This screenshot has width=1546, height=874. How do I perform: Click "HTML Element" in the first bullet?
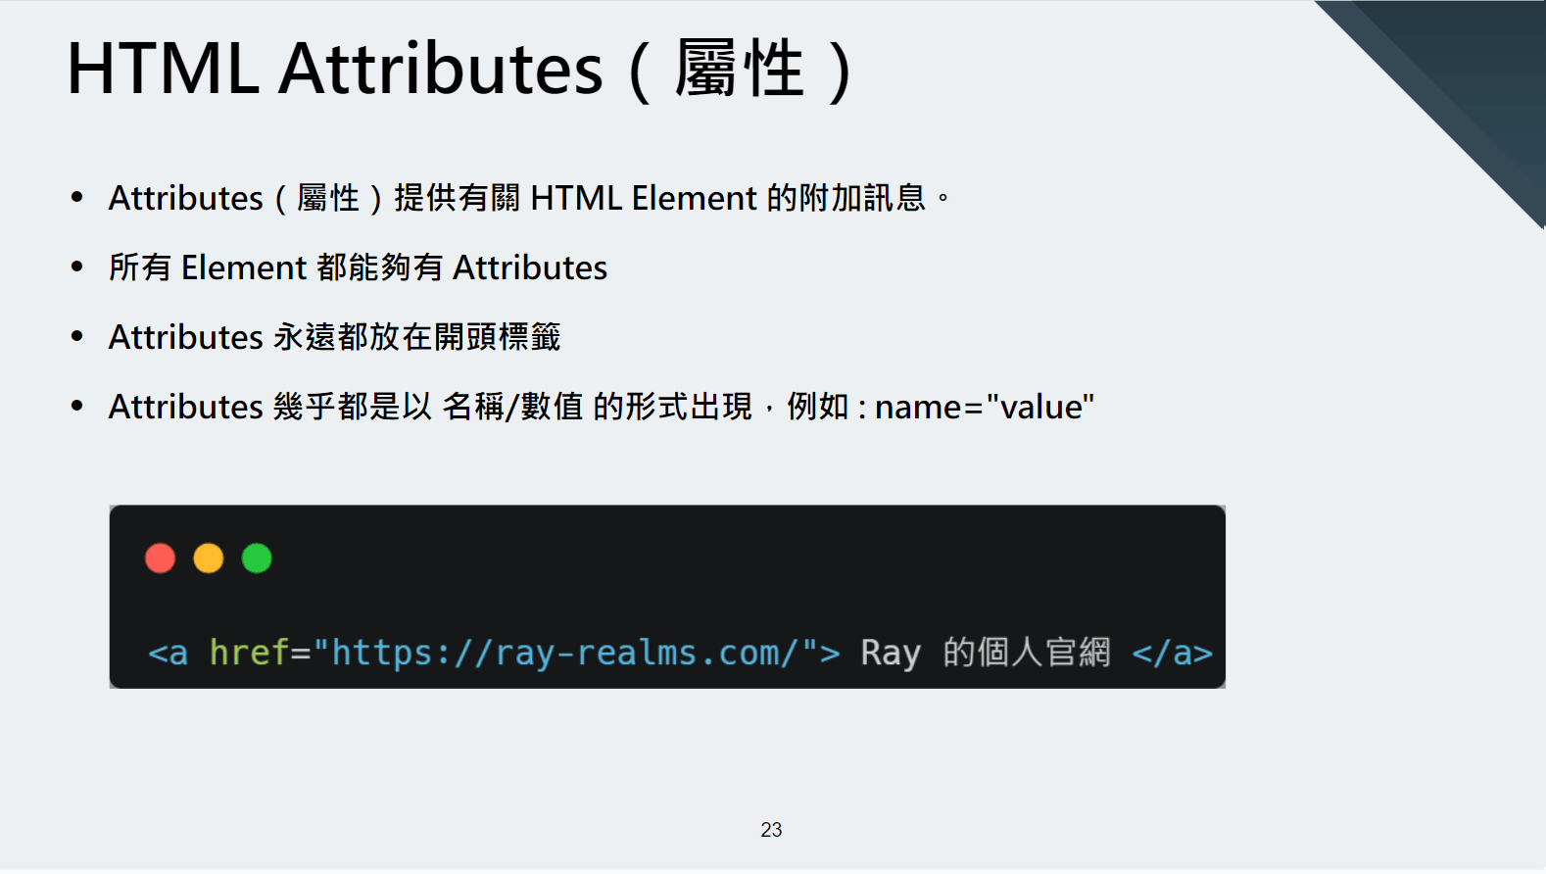click(644, 198)
